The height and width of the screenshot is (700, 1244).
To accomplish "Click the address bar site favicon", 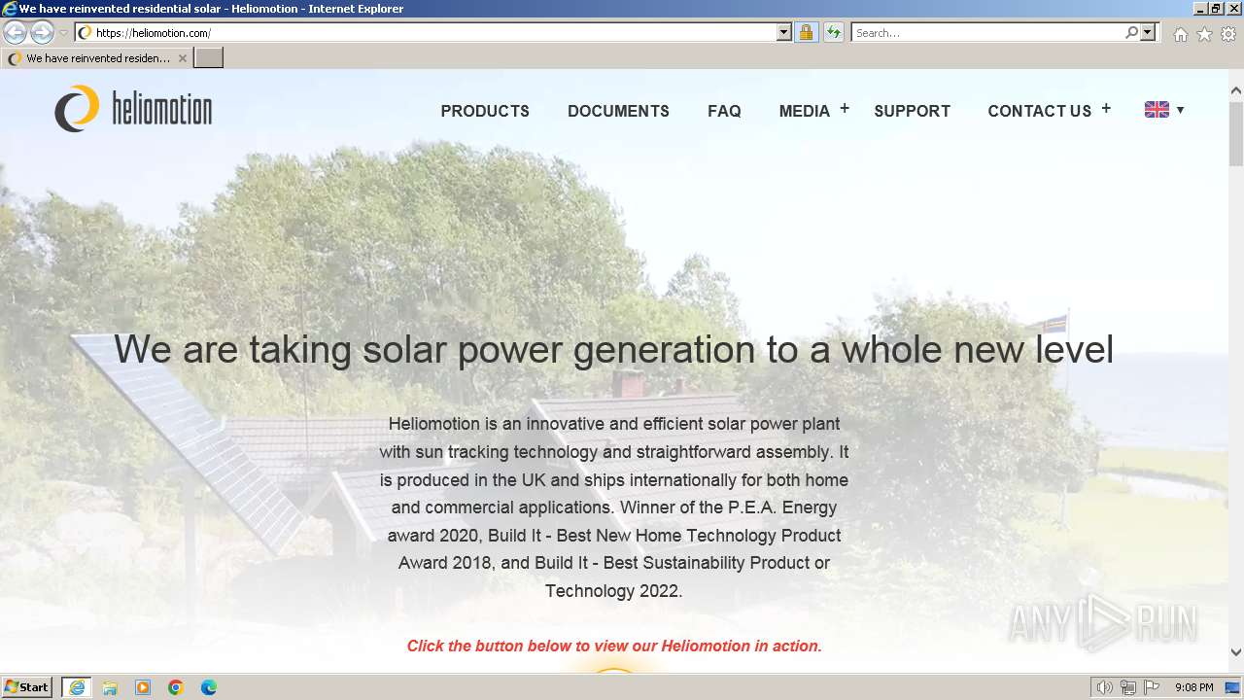I will (85, 32).
